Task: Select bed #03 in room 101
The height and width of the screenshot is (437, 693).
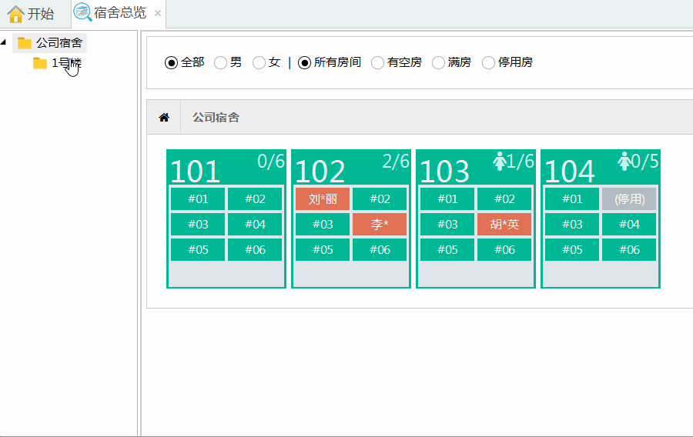Action: tap(198, 224)
